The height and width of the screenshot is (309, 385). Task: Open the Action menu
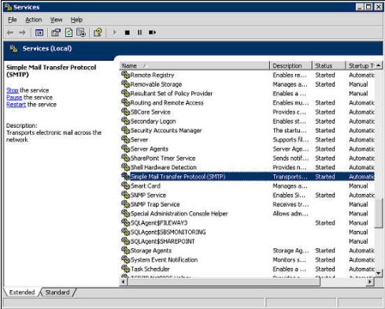[x=33, y=20]
